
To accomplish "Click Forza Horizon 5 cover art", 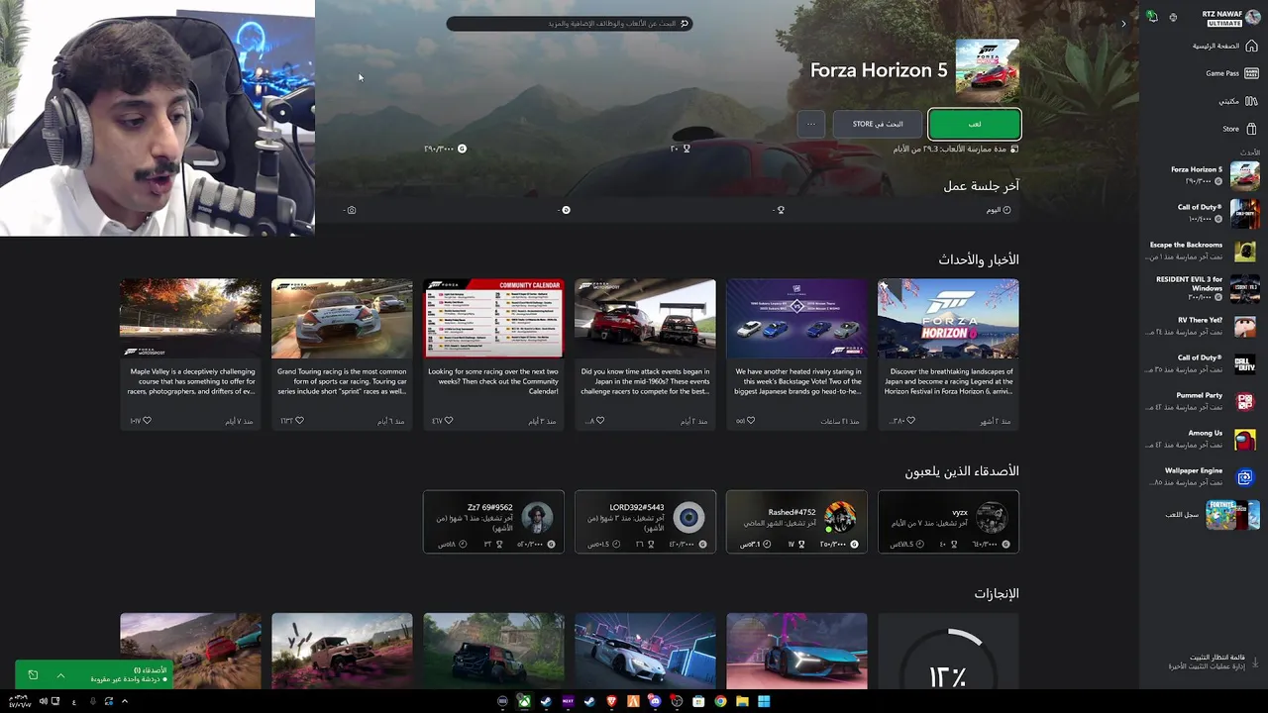I will coord(987,70).
